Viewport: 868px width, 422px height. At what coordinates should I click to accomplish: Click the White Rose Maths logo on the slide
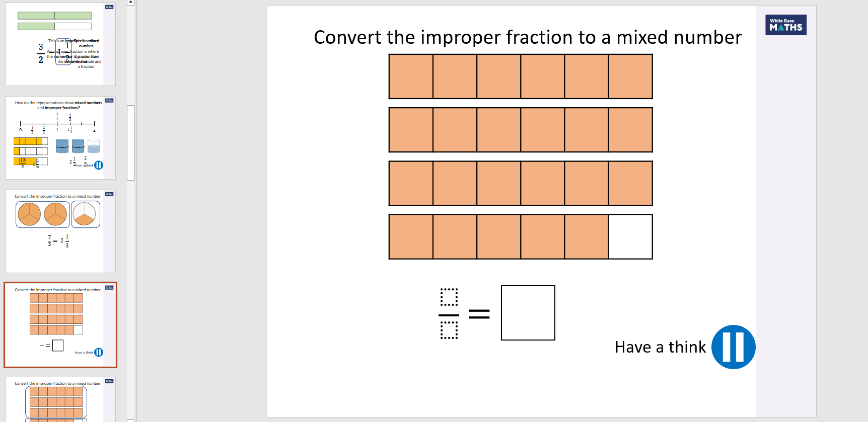pyautogui.click(x=785, y=25)
